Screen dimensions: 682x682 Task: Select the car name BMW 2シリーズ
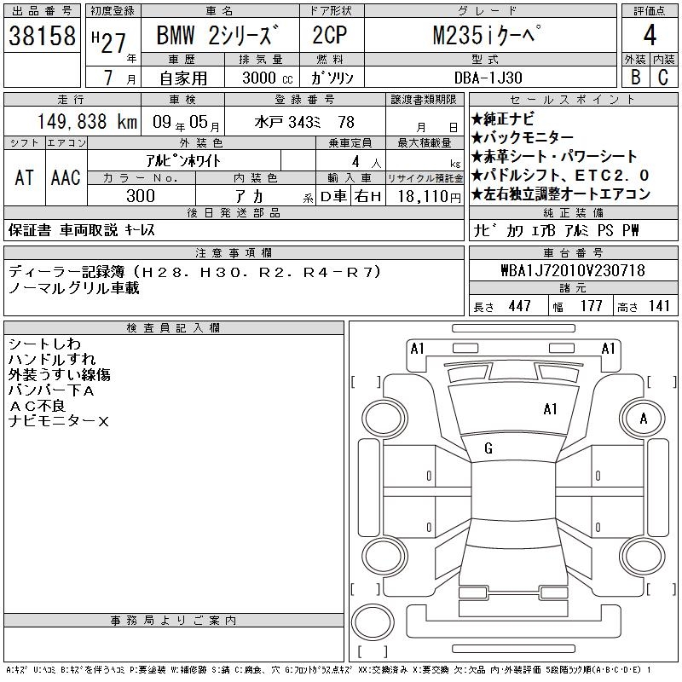point(217,35)
